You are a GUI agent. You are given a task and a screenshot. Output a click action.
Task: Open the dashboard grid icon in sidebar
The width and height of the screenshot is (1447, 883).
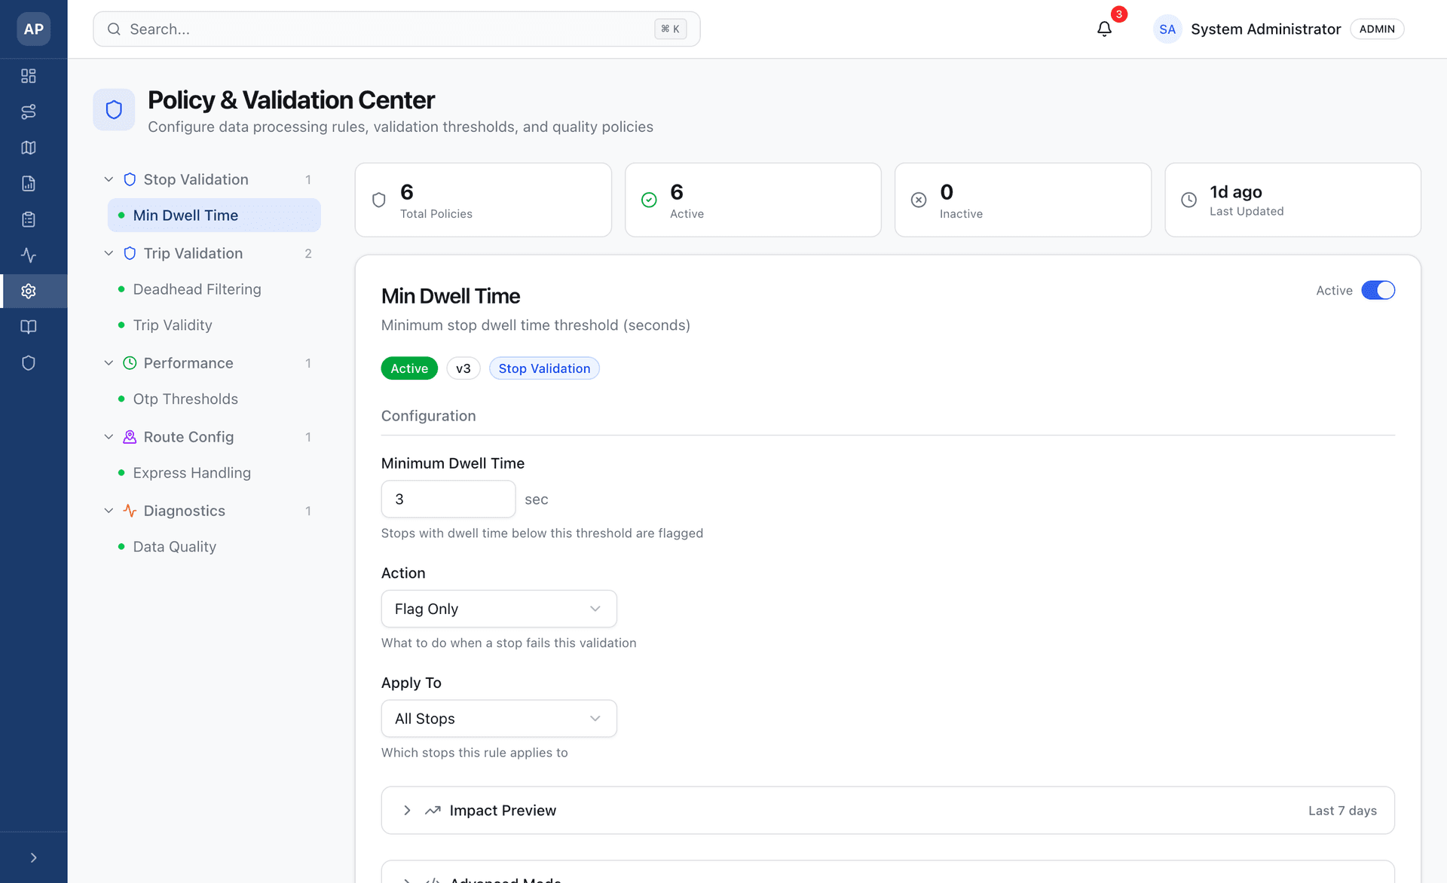pos(29,76)
